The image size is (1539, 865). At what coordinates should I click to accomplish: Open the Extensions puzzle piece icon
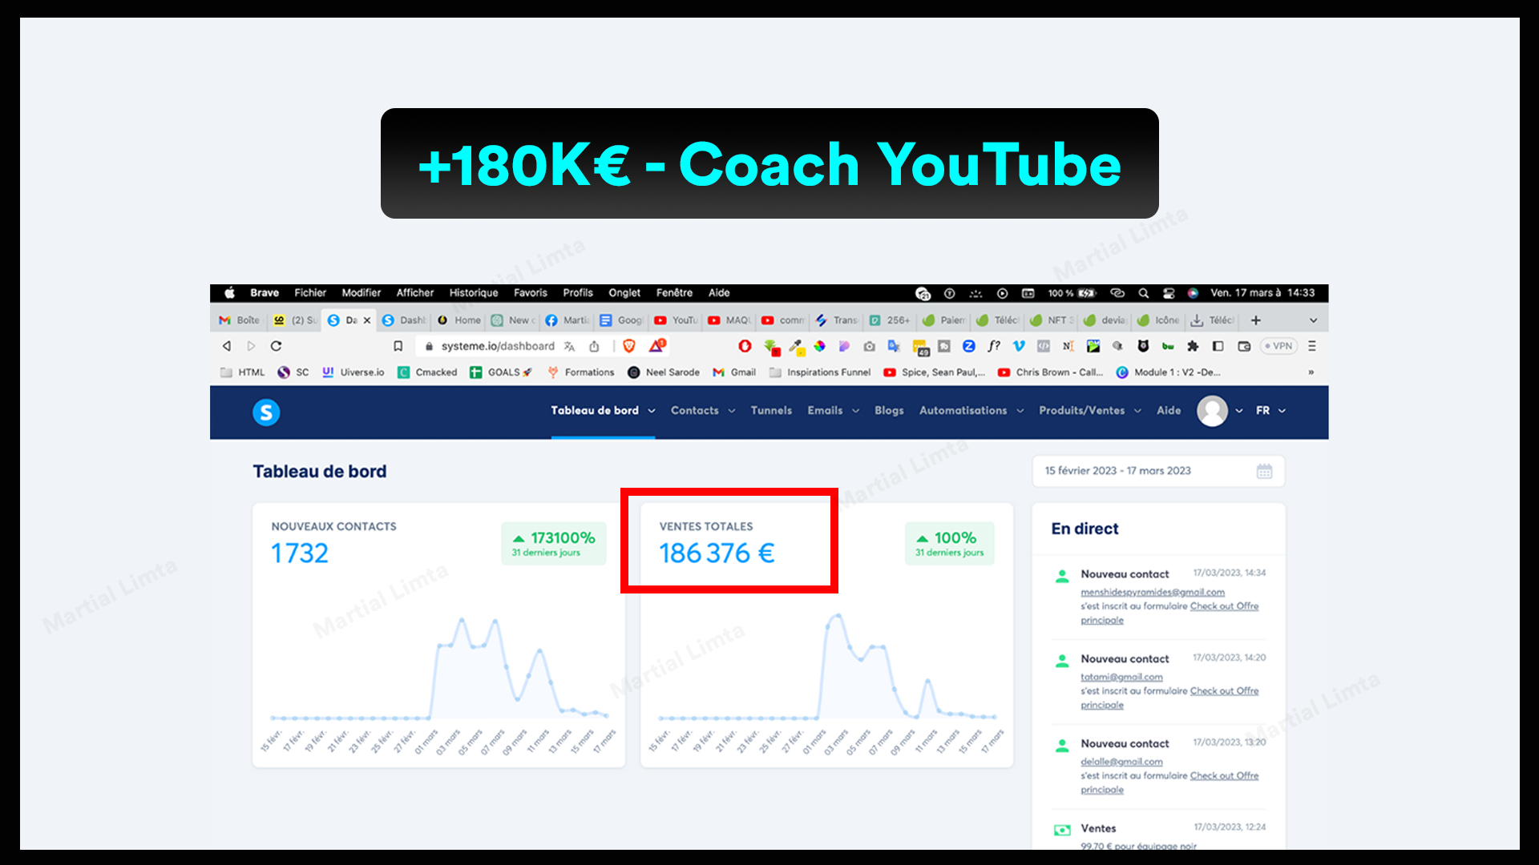[1193, 346]
